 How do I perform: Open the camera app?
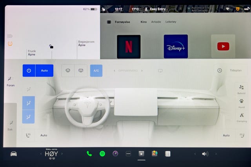pyautogui.click(x=115, y=154)
